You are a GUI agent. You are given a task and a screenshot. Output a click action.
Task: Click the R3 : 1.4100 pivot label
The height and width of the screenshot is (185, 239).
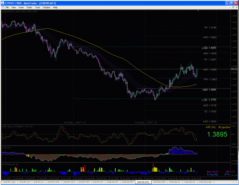point(210,28)
